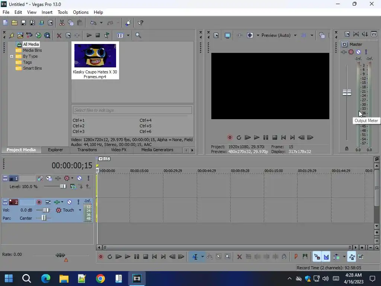This screenshot has width=381, height=286.
Task: Switch to the Explorer tab
Action: [x=55, y=150]
